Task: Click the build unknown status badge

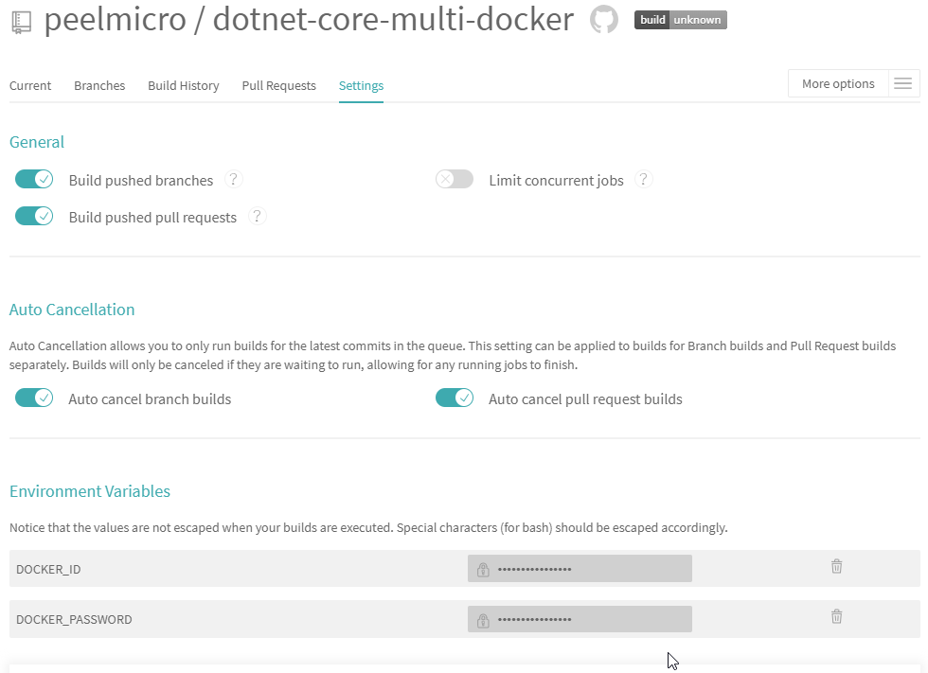Action: pyautogui.click(x=681, y=20)
